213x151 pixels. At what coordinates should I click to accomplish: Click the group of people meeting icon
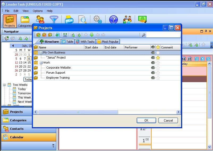[x=127, y=19]
